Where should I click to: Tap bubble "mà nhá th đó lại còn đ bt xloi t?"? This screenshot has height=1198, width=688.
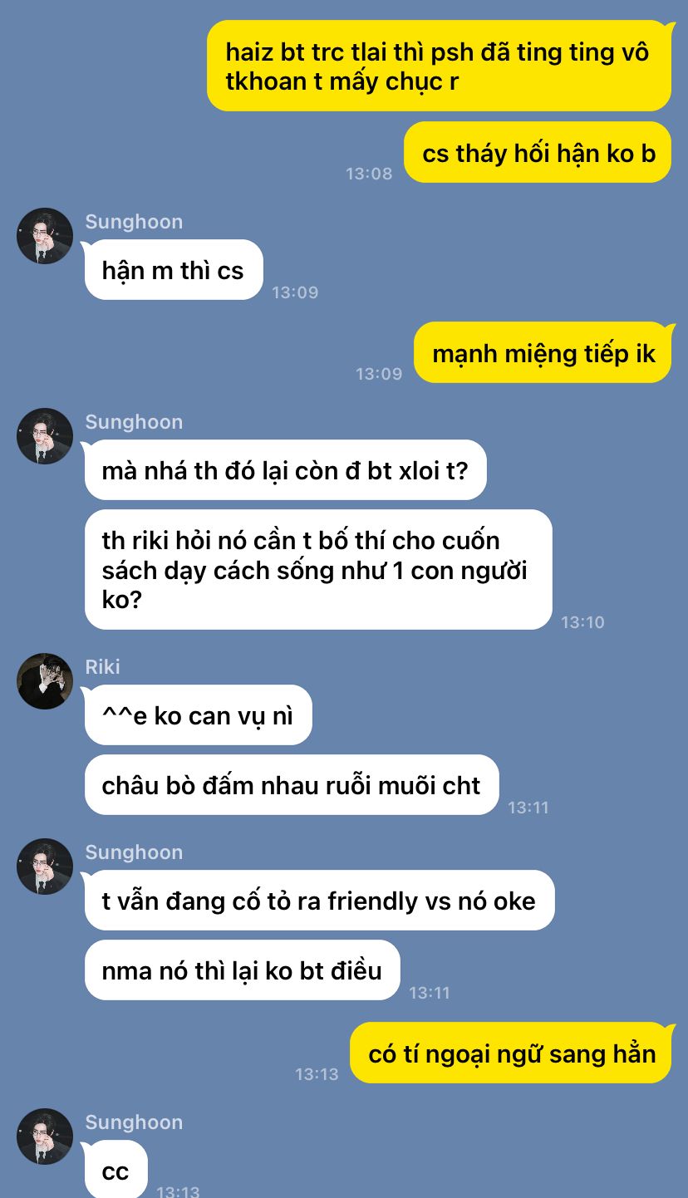coord(285,470)
